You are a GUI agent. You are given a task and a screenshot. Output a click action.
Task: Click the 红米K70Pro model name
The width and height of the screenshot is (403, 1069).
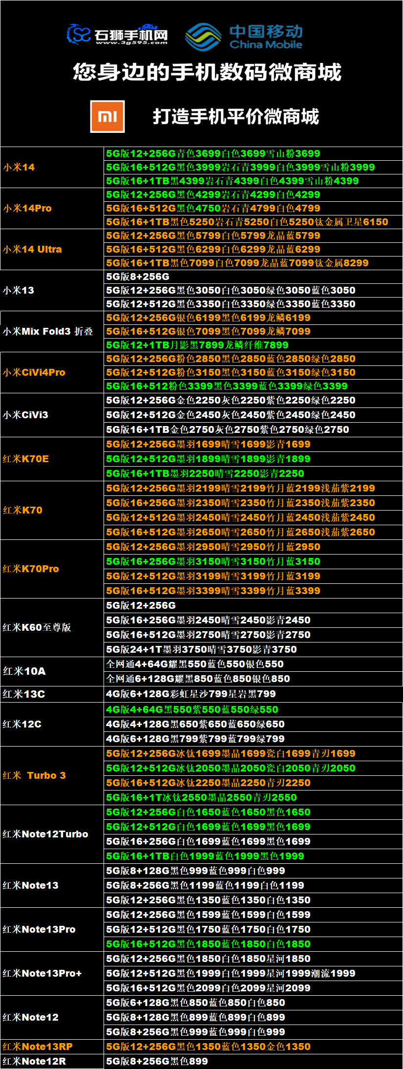[x=31, y=569]
